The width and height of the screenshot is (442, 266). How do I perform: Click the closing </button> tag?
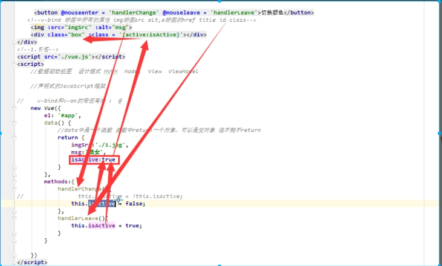[299, 13]
